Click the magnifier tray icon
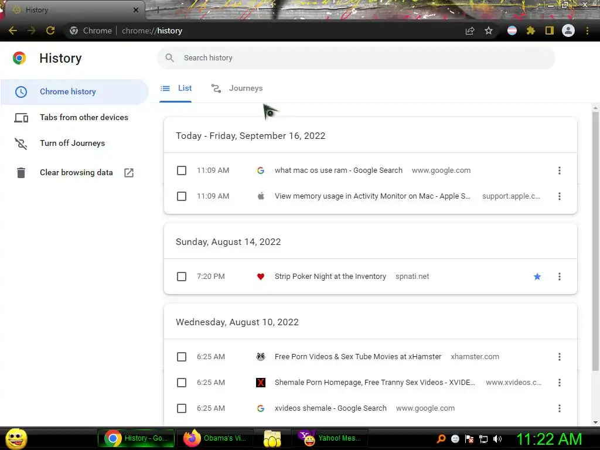 pos(441,439)
